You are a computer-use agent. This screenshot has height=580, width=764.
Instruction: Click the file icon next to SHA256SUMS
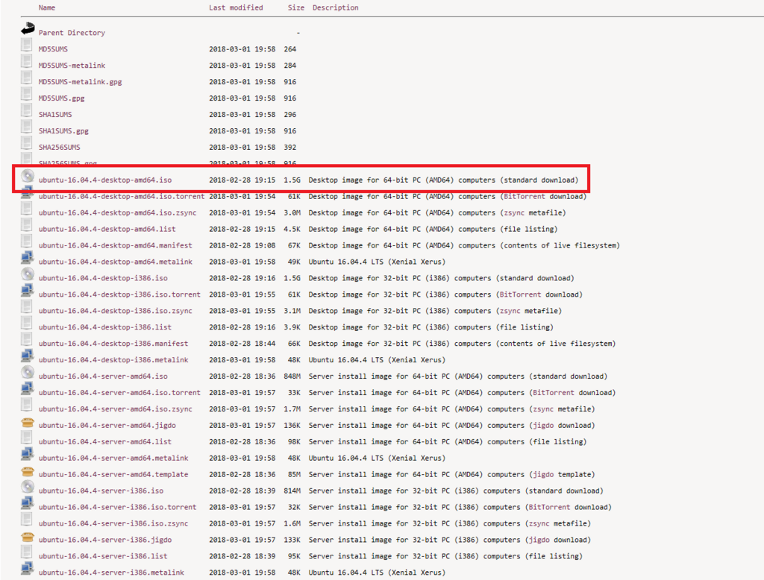[x=27, y=143]
